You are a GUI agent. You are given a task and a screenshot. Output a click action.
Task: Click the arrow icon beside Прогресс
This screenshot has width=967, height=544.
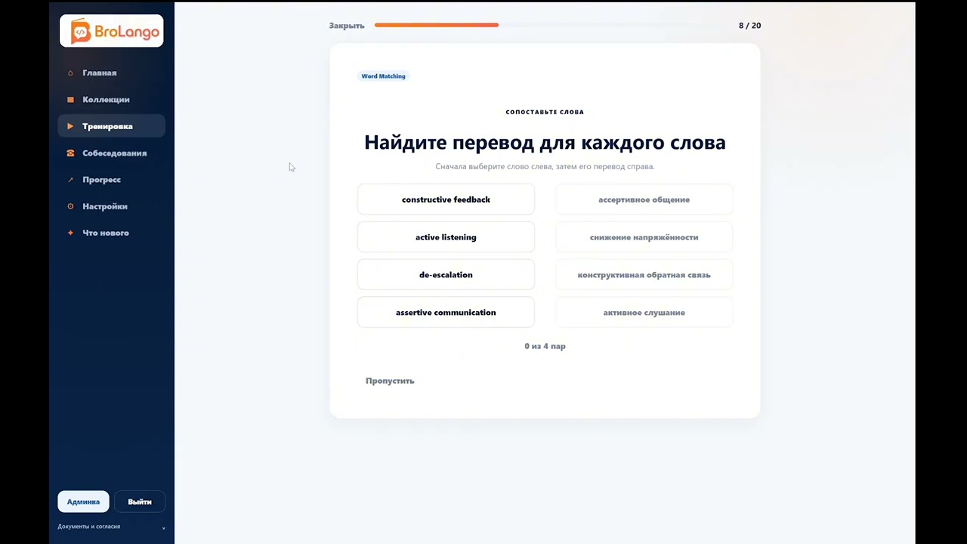tap(70, 180)
